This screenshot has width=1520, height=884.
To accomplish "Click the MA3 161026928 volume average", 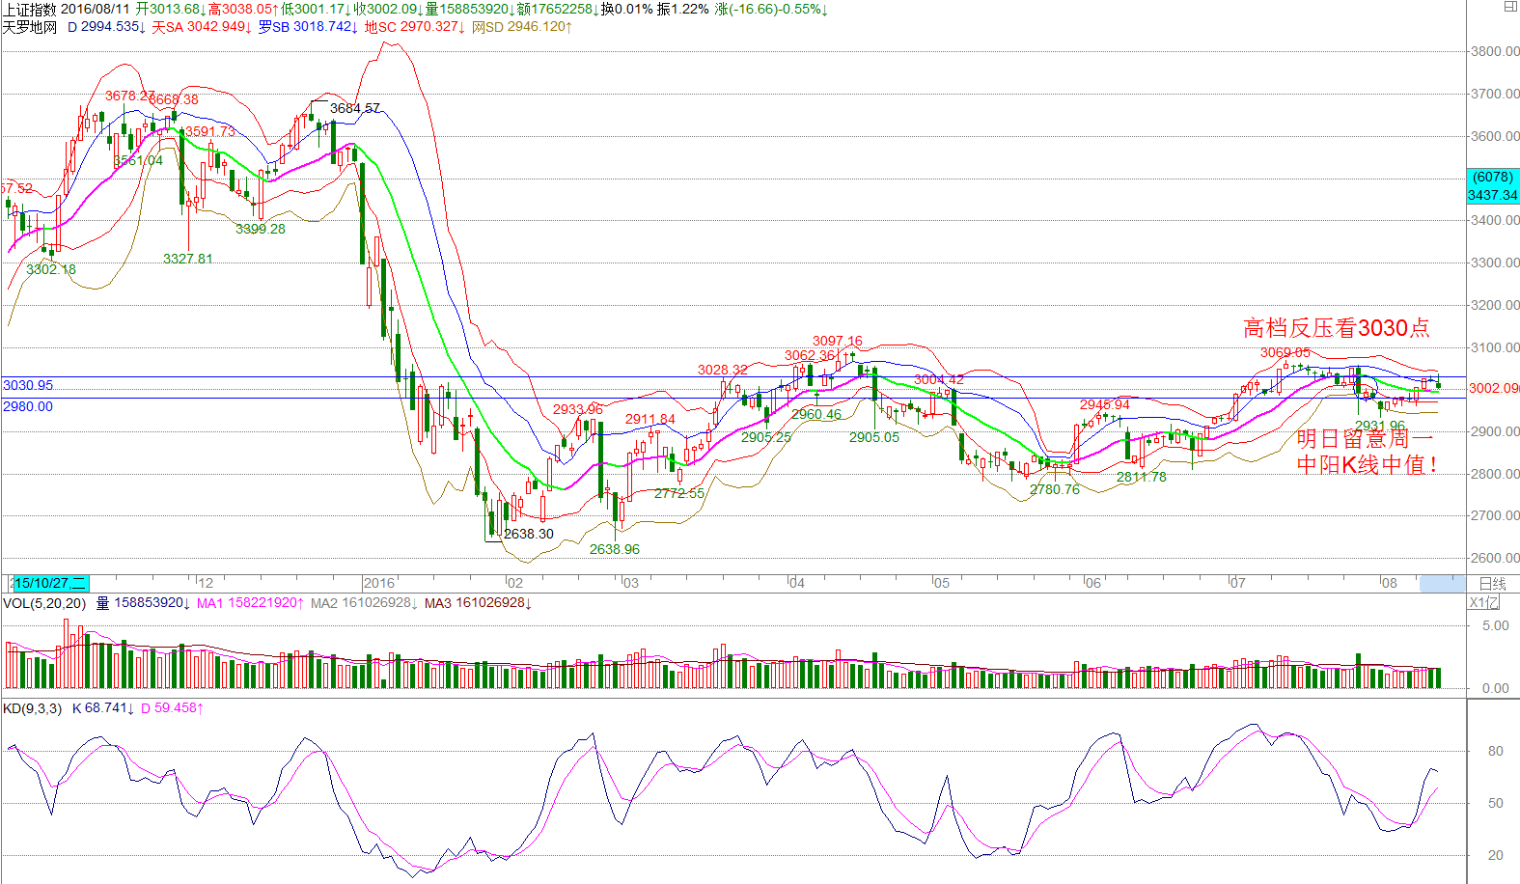I will [x=478, y=603].
